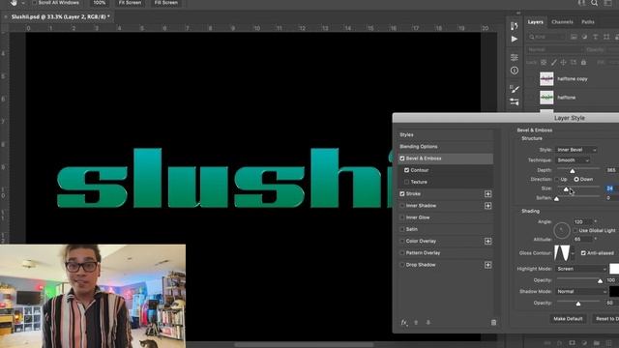
Task: Click the Angle value field showing 120
Action: point(582,221)
